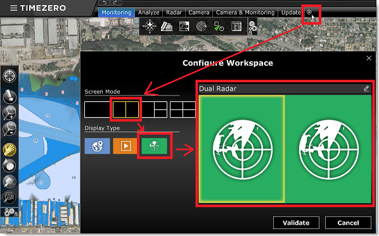Select the single full screen mode
The height and width of the screenshot is (236, 379).
click(x=97, y=109)
